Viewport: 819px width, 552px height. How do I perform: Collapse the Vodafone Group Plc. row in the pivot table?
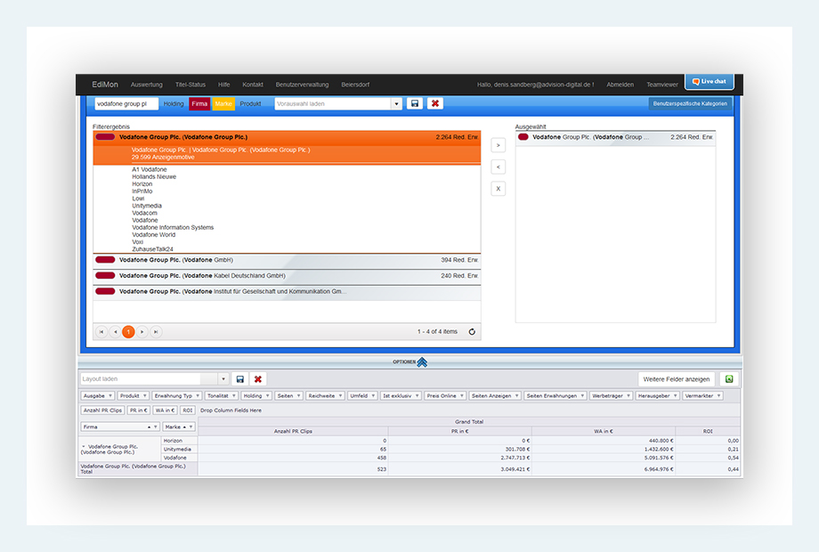84,447
